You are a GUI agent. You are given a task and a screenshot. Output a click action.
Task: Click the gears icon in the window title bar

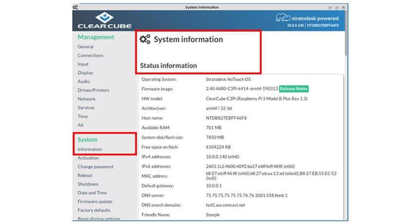coord(75,7)
